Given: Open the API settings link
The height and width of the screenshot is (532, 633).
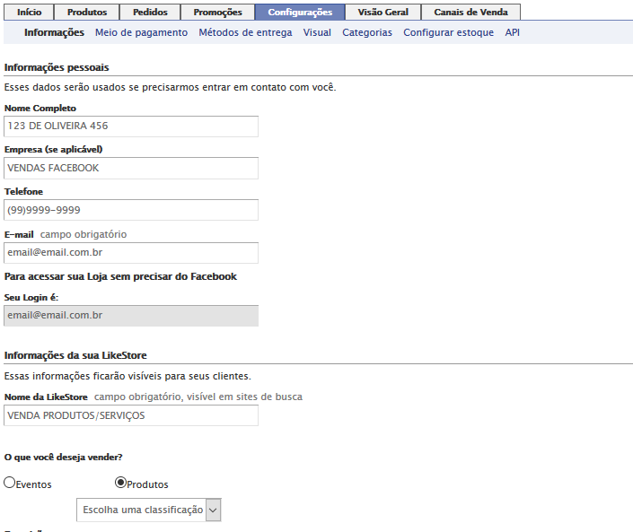Looking at the screenshot, I should pos(512,32).
